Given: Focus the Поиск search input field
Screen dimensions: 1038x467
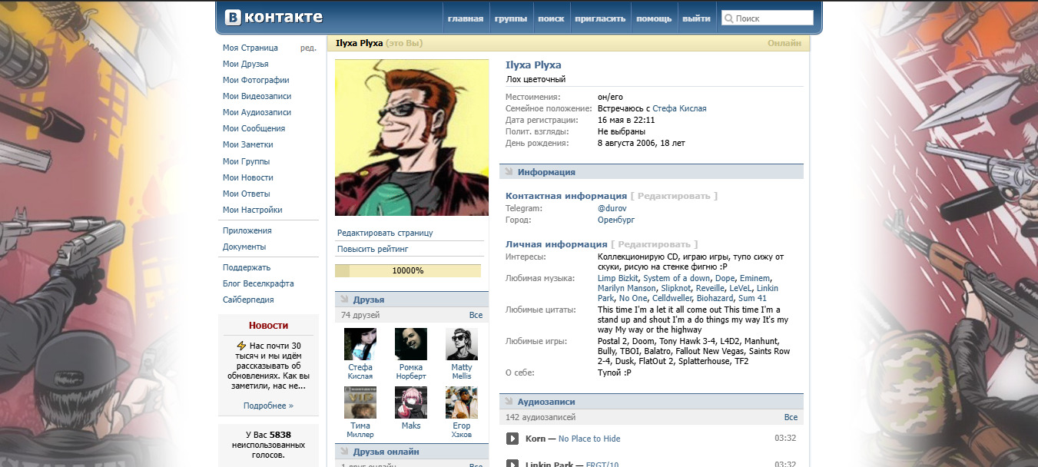Looking at the screenshot, I should click(x=772, y=18).
